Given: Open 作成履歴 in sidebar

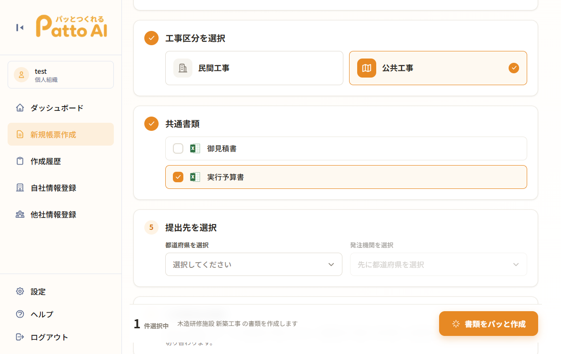Looking at the screenshot, I should click(x=61, y=161).
